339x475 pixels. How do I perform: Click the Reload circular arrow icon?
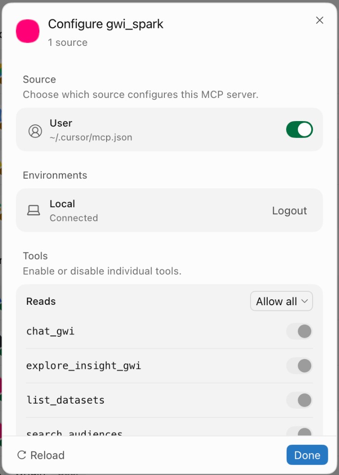[x=22, y=455]
